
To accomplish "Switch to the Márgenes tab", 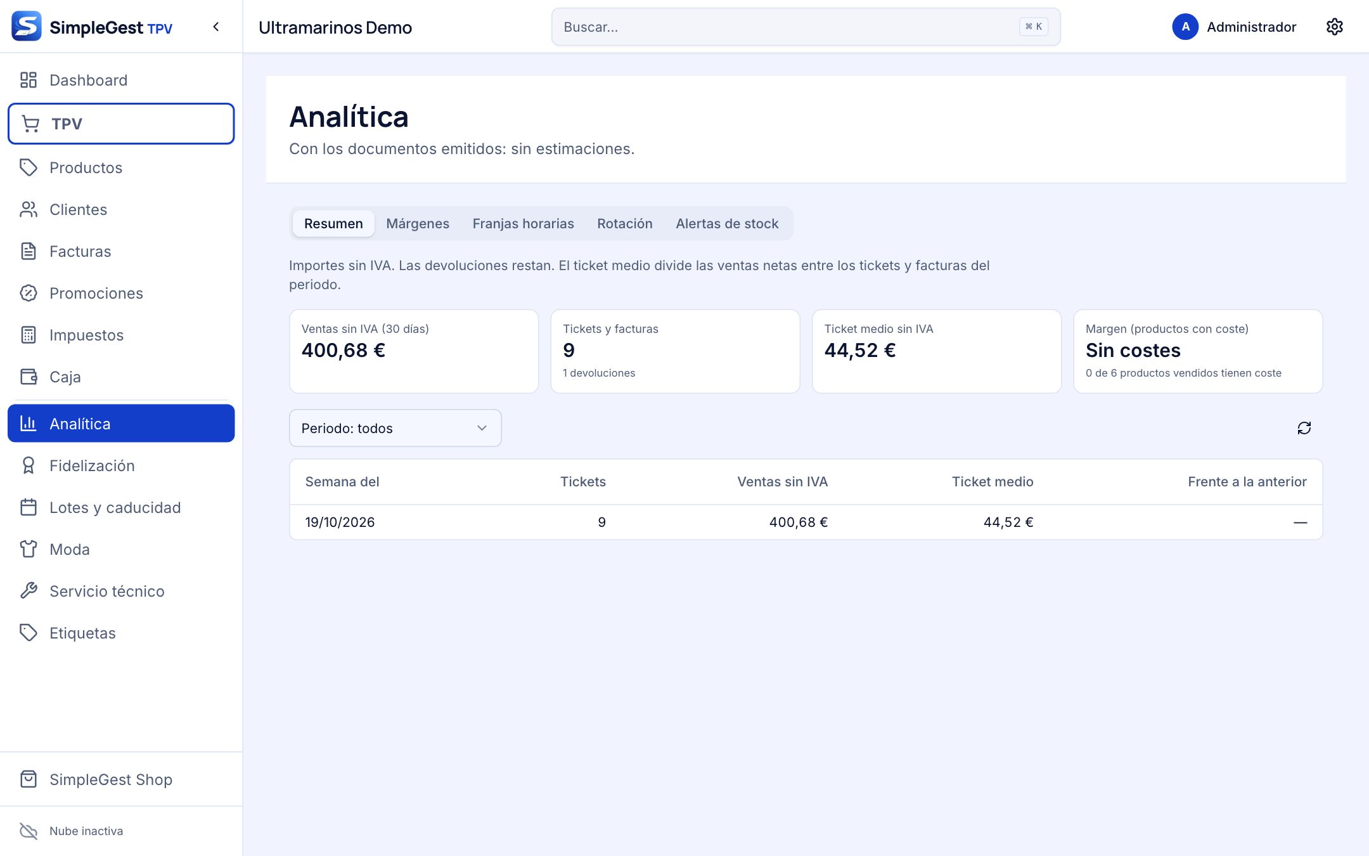I will click(418, 224).
